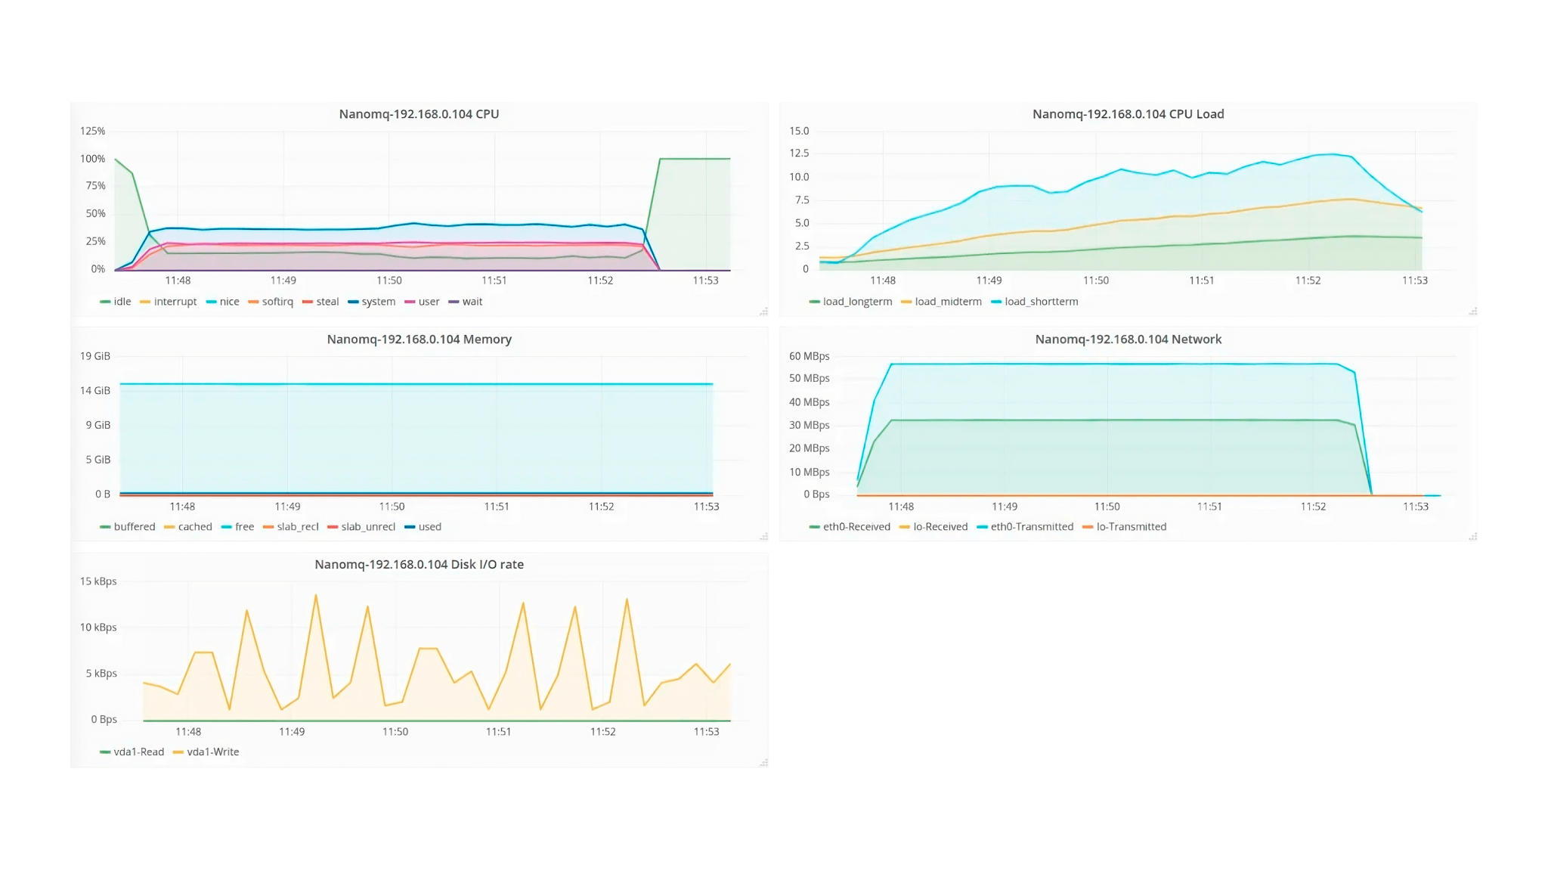Viewport: 1548px width, 871px height.
Task: Select the idle series marker in CPU legend
Action: pyautogui.click(x=104, y=301)
